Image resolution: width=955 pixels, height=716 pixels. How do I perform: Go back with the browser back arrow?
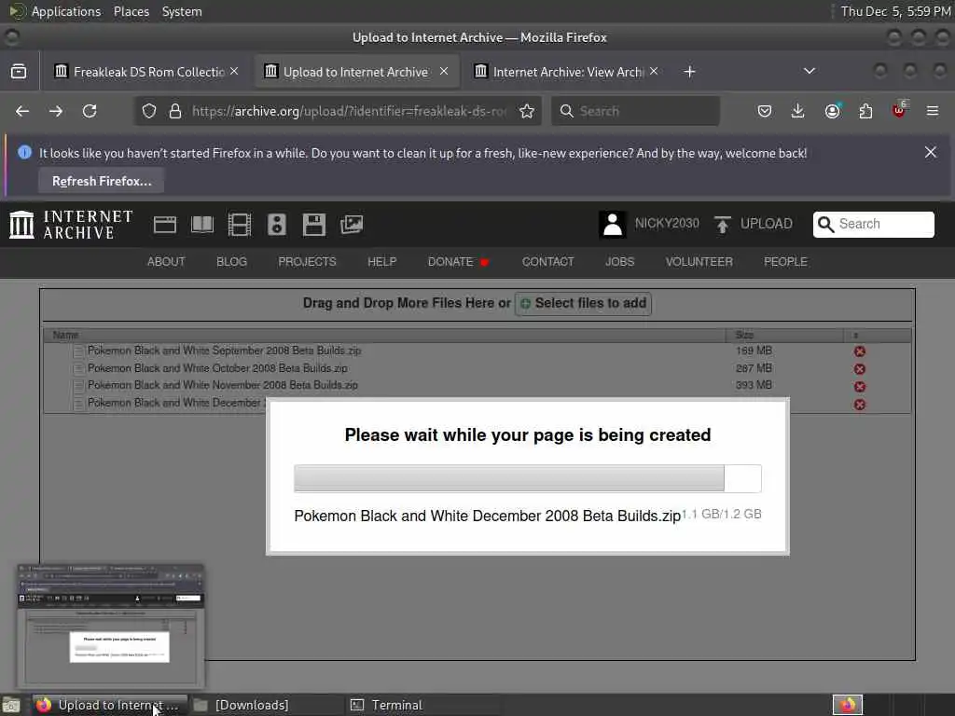22,111
